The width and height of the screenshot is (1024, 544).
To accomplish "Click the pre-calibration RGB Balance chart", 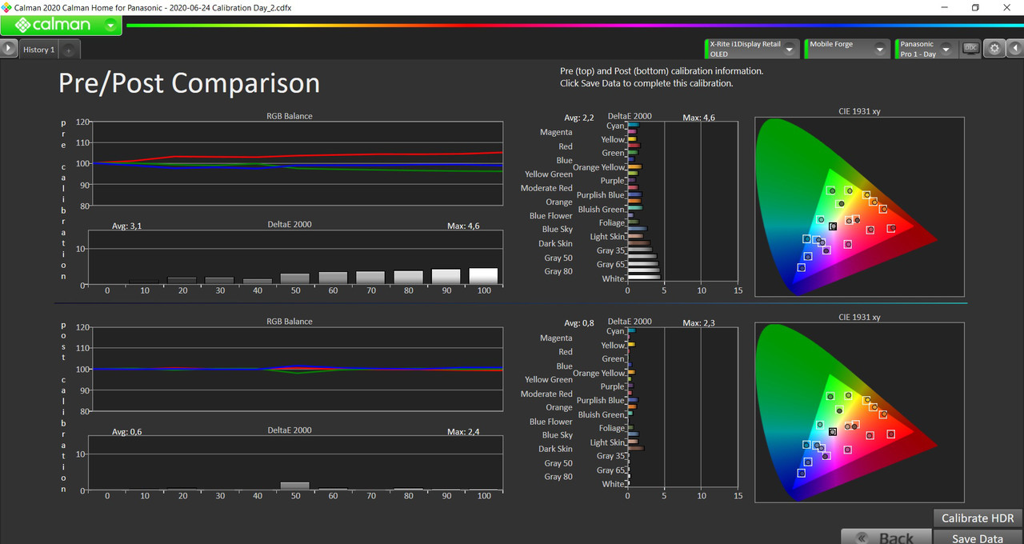I will tap(298, 164).
